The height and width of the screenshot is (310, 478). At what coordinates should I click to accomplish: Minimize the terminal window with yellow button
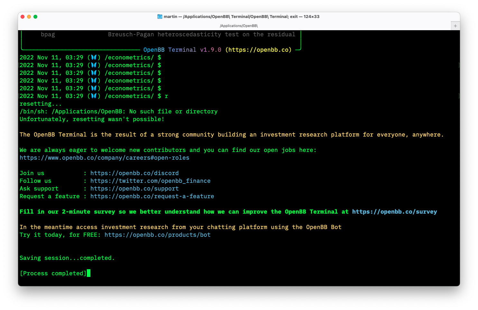29,17
